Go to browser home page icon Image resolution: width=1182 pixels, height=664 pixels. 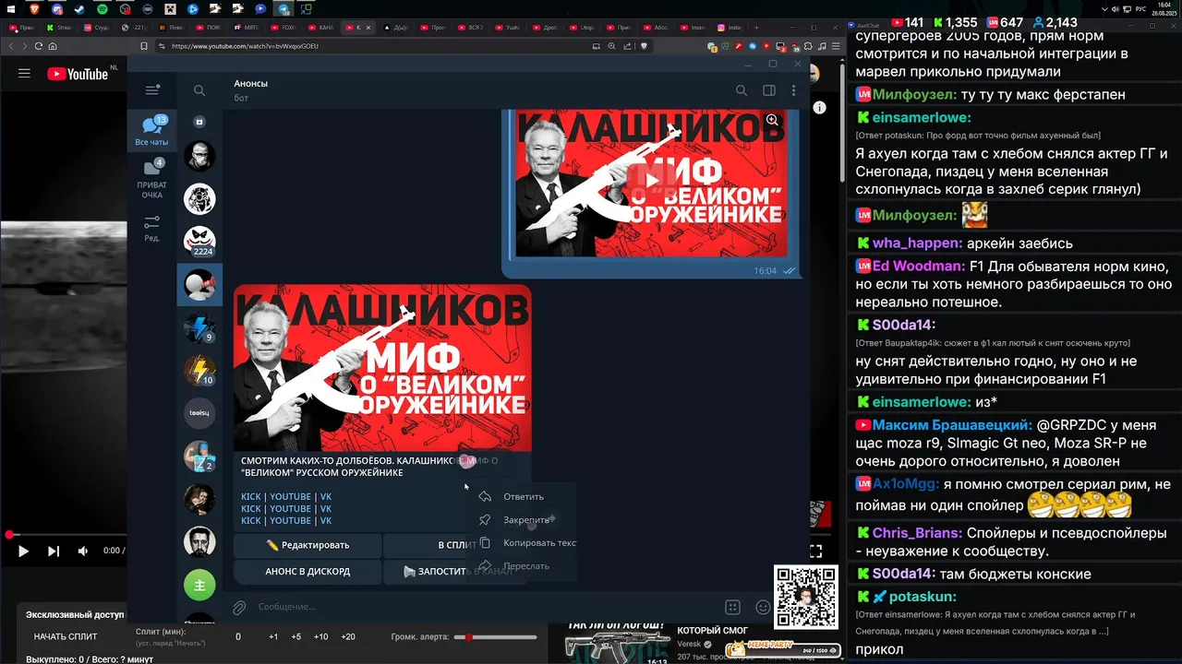53,46
